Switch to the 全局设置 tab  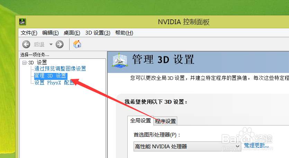pyautogui.click(x=141, y=121)
